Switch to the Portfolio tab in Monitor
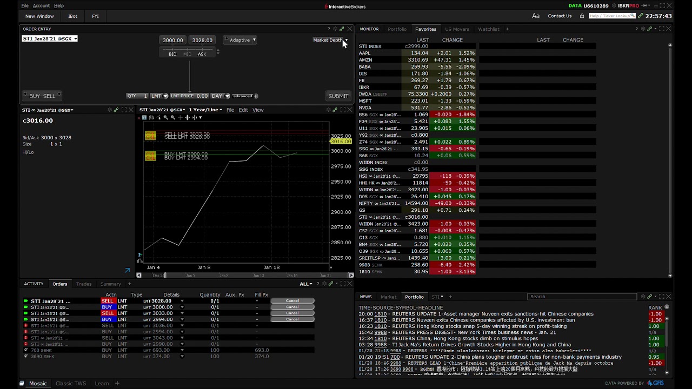Viewport: 692px width, 389px height. pyautogui.click(x=397, y=29)
